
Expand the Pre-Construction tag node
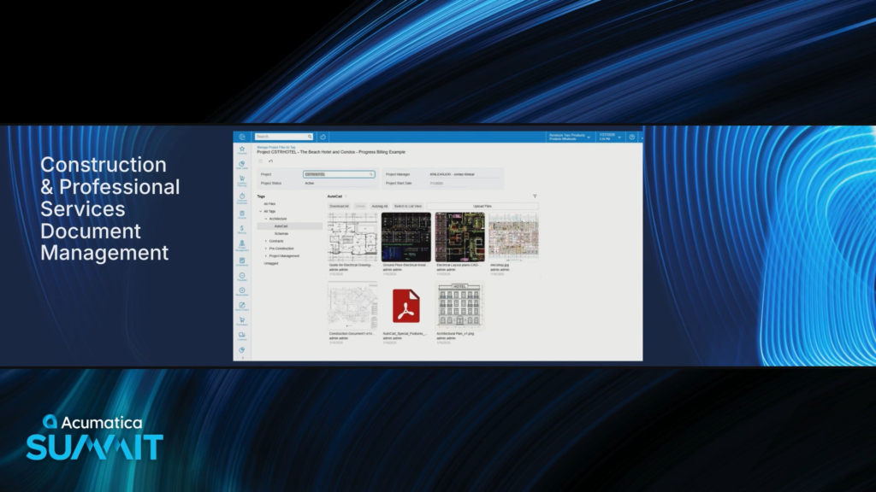pos(265,248)
